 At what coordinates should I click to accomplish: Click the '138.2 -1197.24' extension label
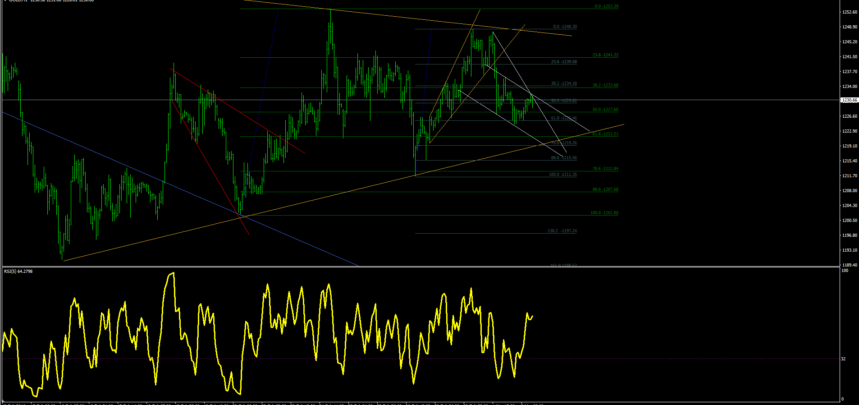[x=562, y=231]
